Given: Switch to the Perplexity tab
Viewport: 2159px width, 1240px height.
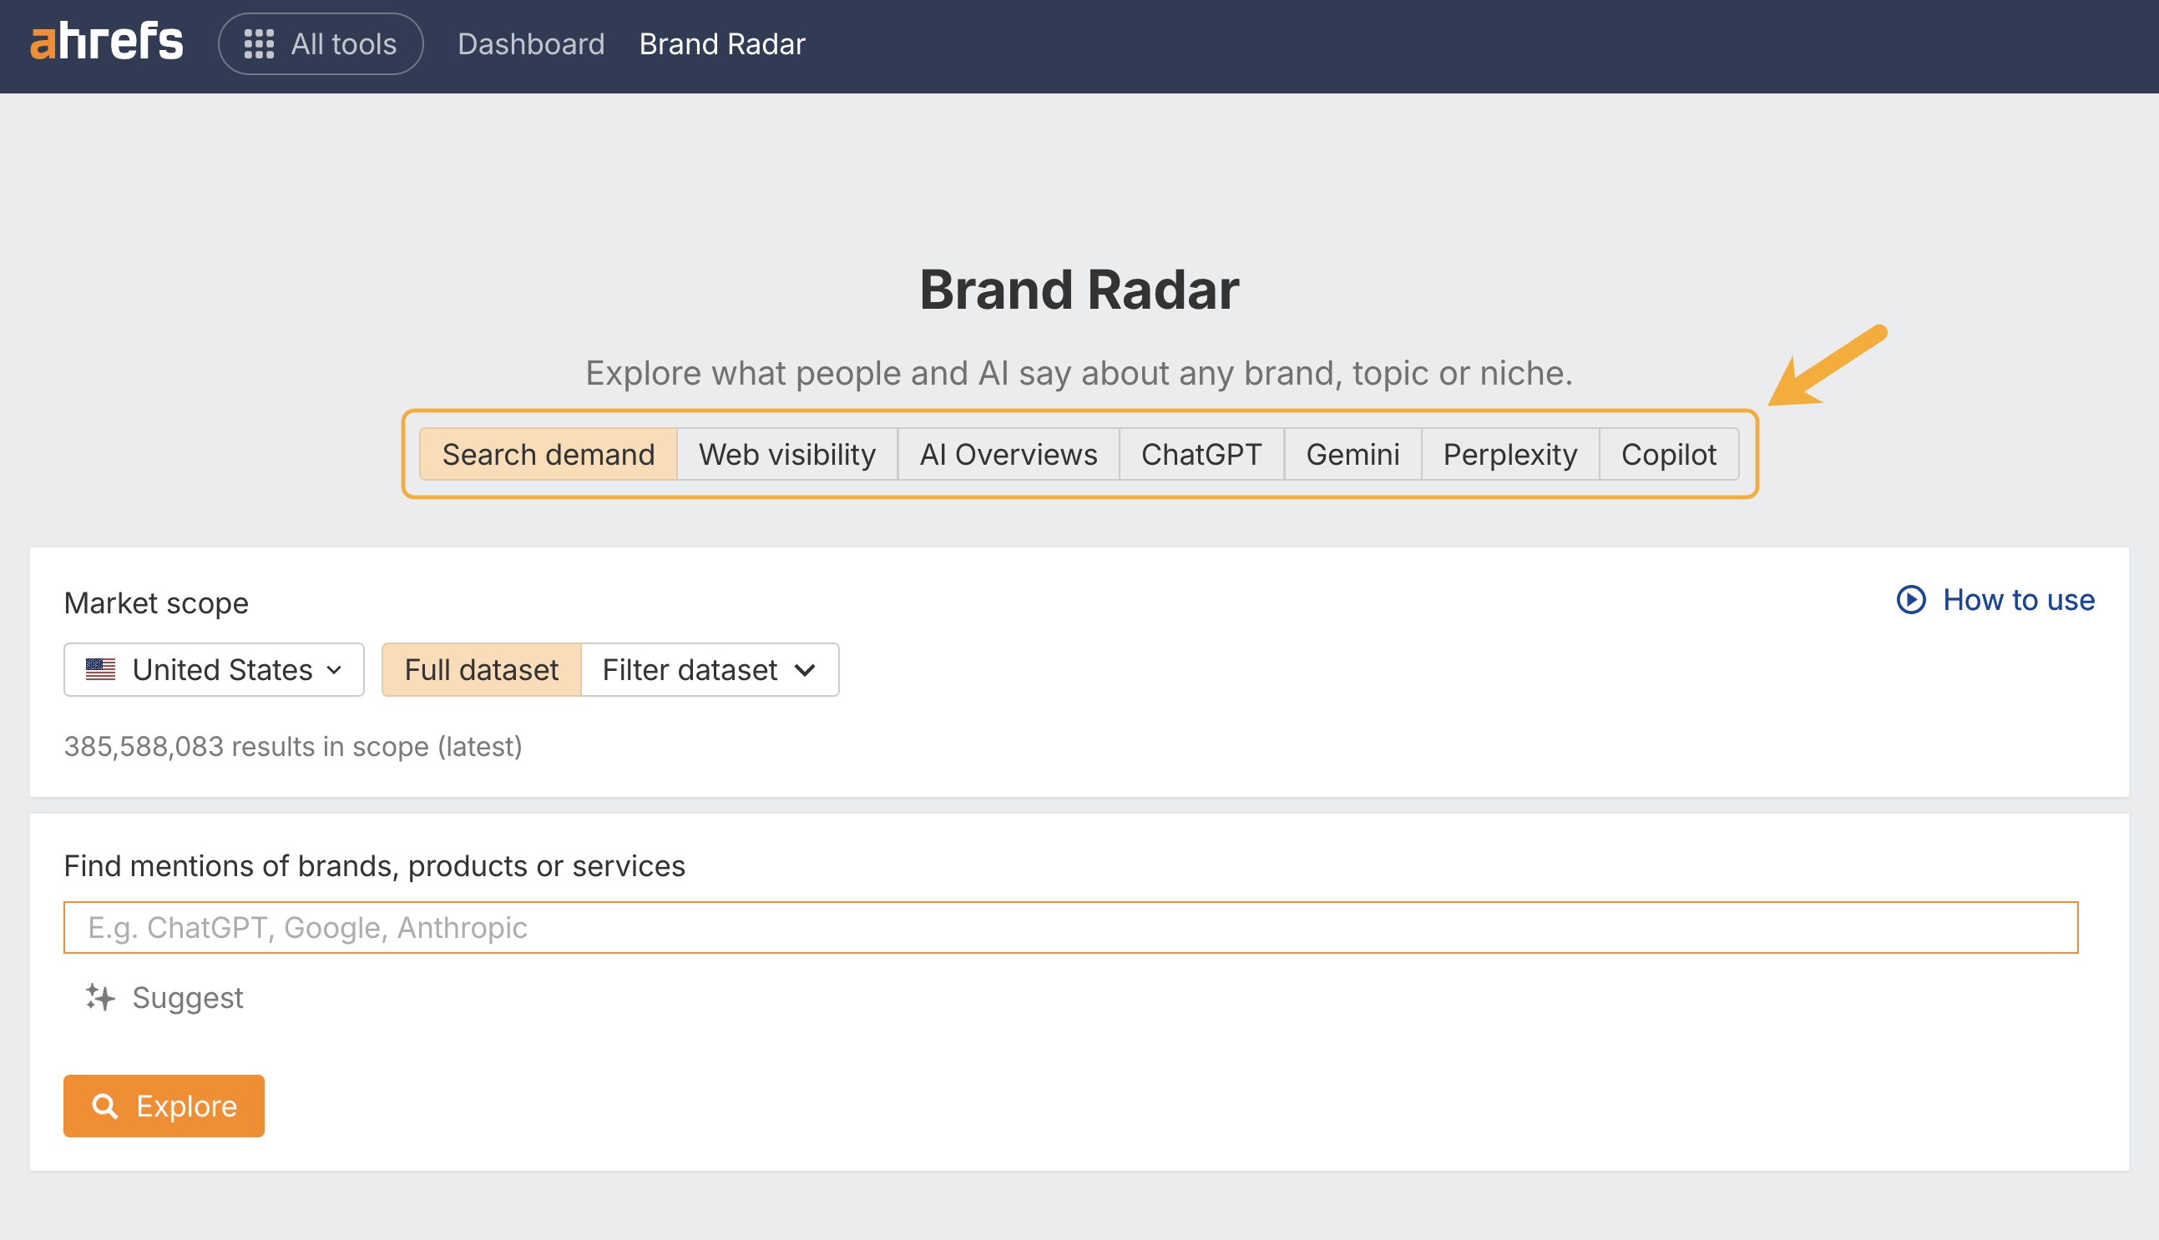Looking at the screenshot, I should click(1509, 454).
